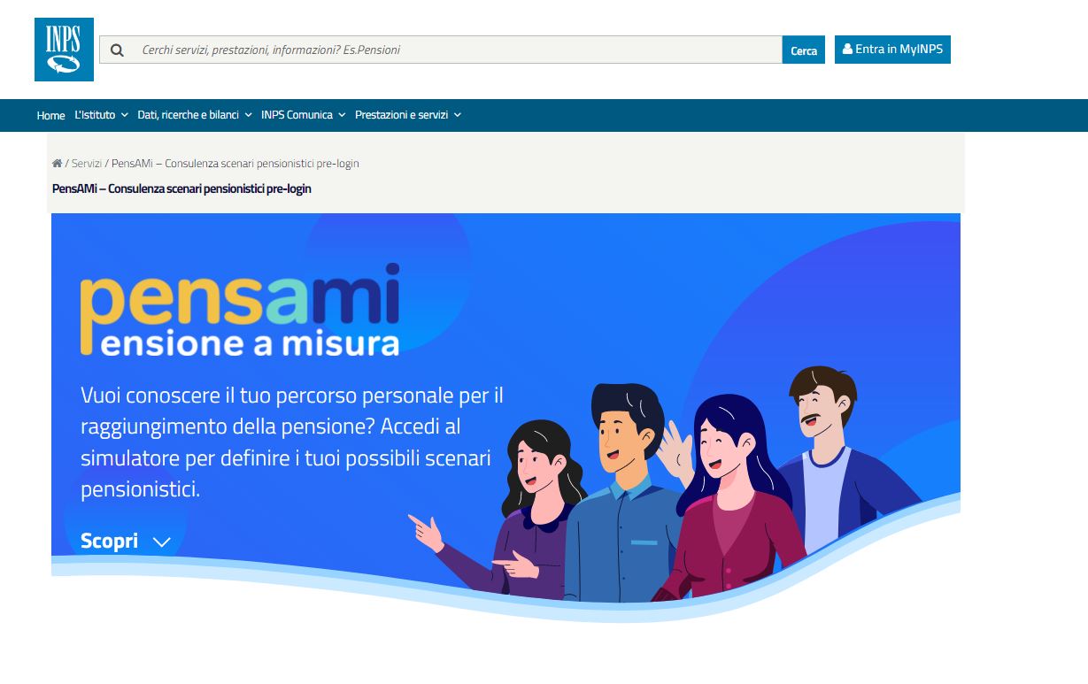Expand the Dati, ricerche e bilanci menu
The image size is (1088, 684).
pyautogui.click(x=195, y=115)
